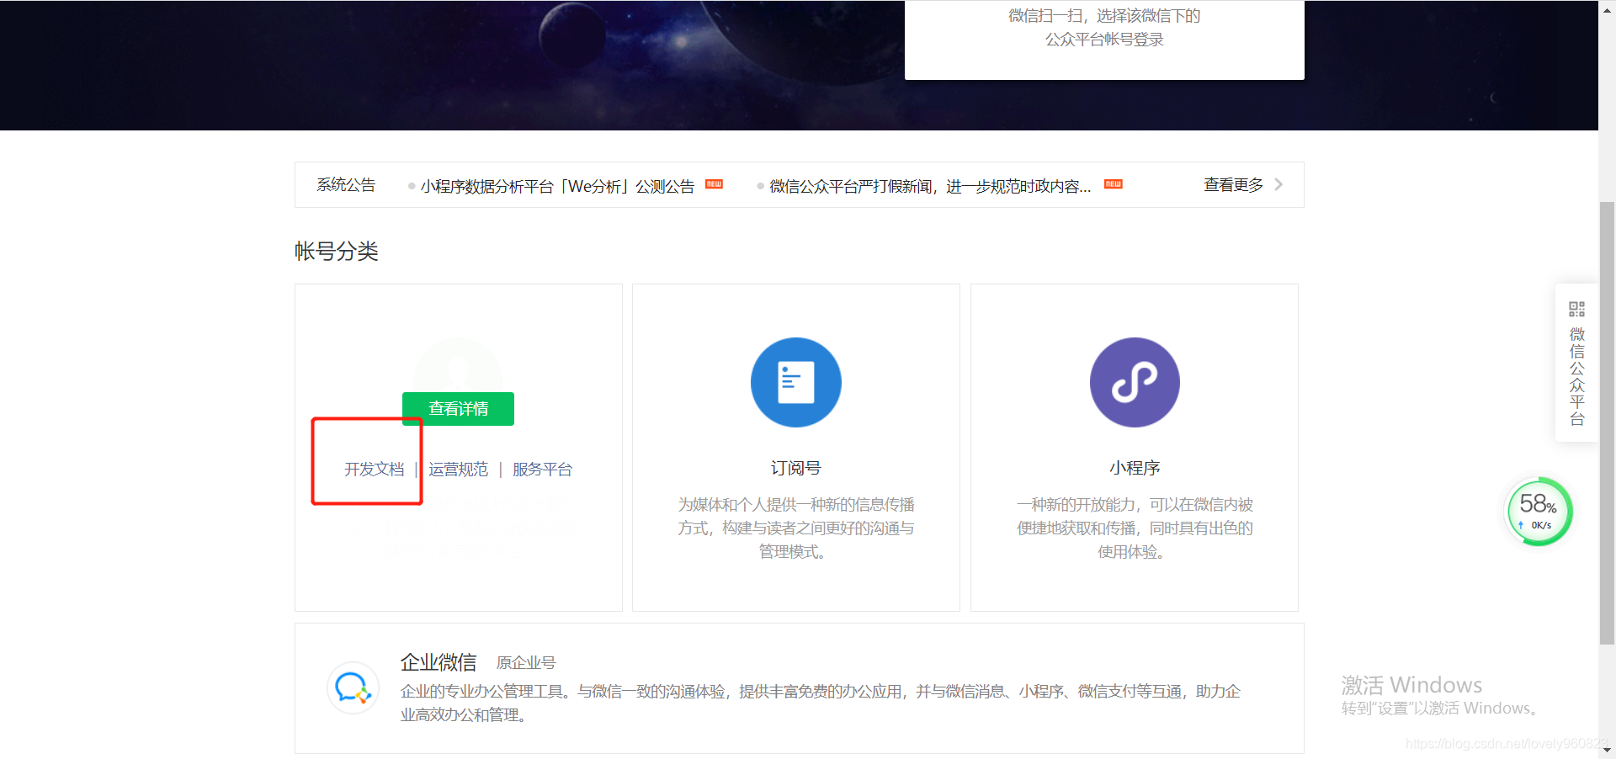Image resolution: width=1616 pixels, height=759 pixels.
Task: Click the page vertical scrollbar thumb
Action: [1608, 423]
